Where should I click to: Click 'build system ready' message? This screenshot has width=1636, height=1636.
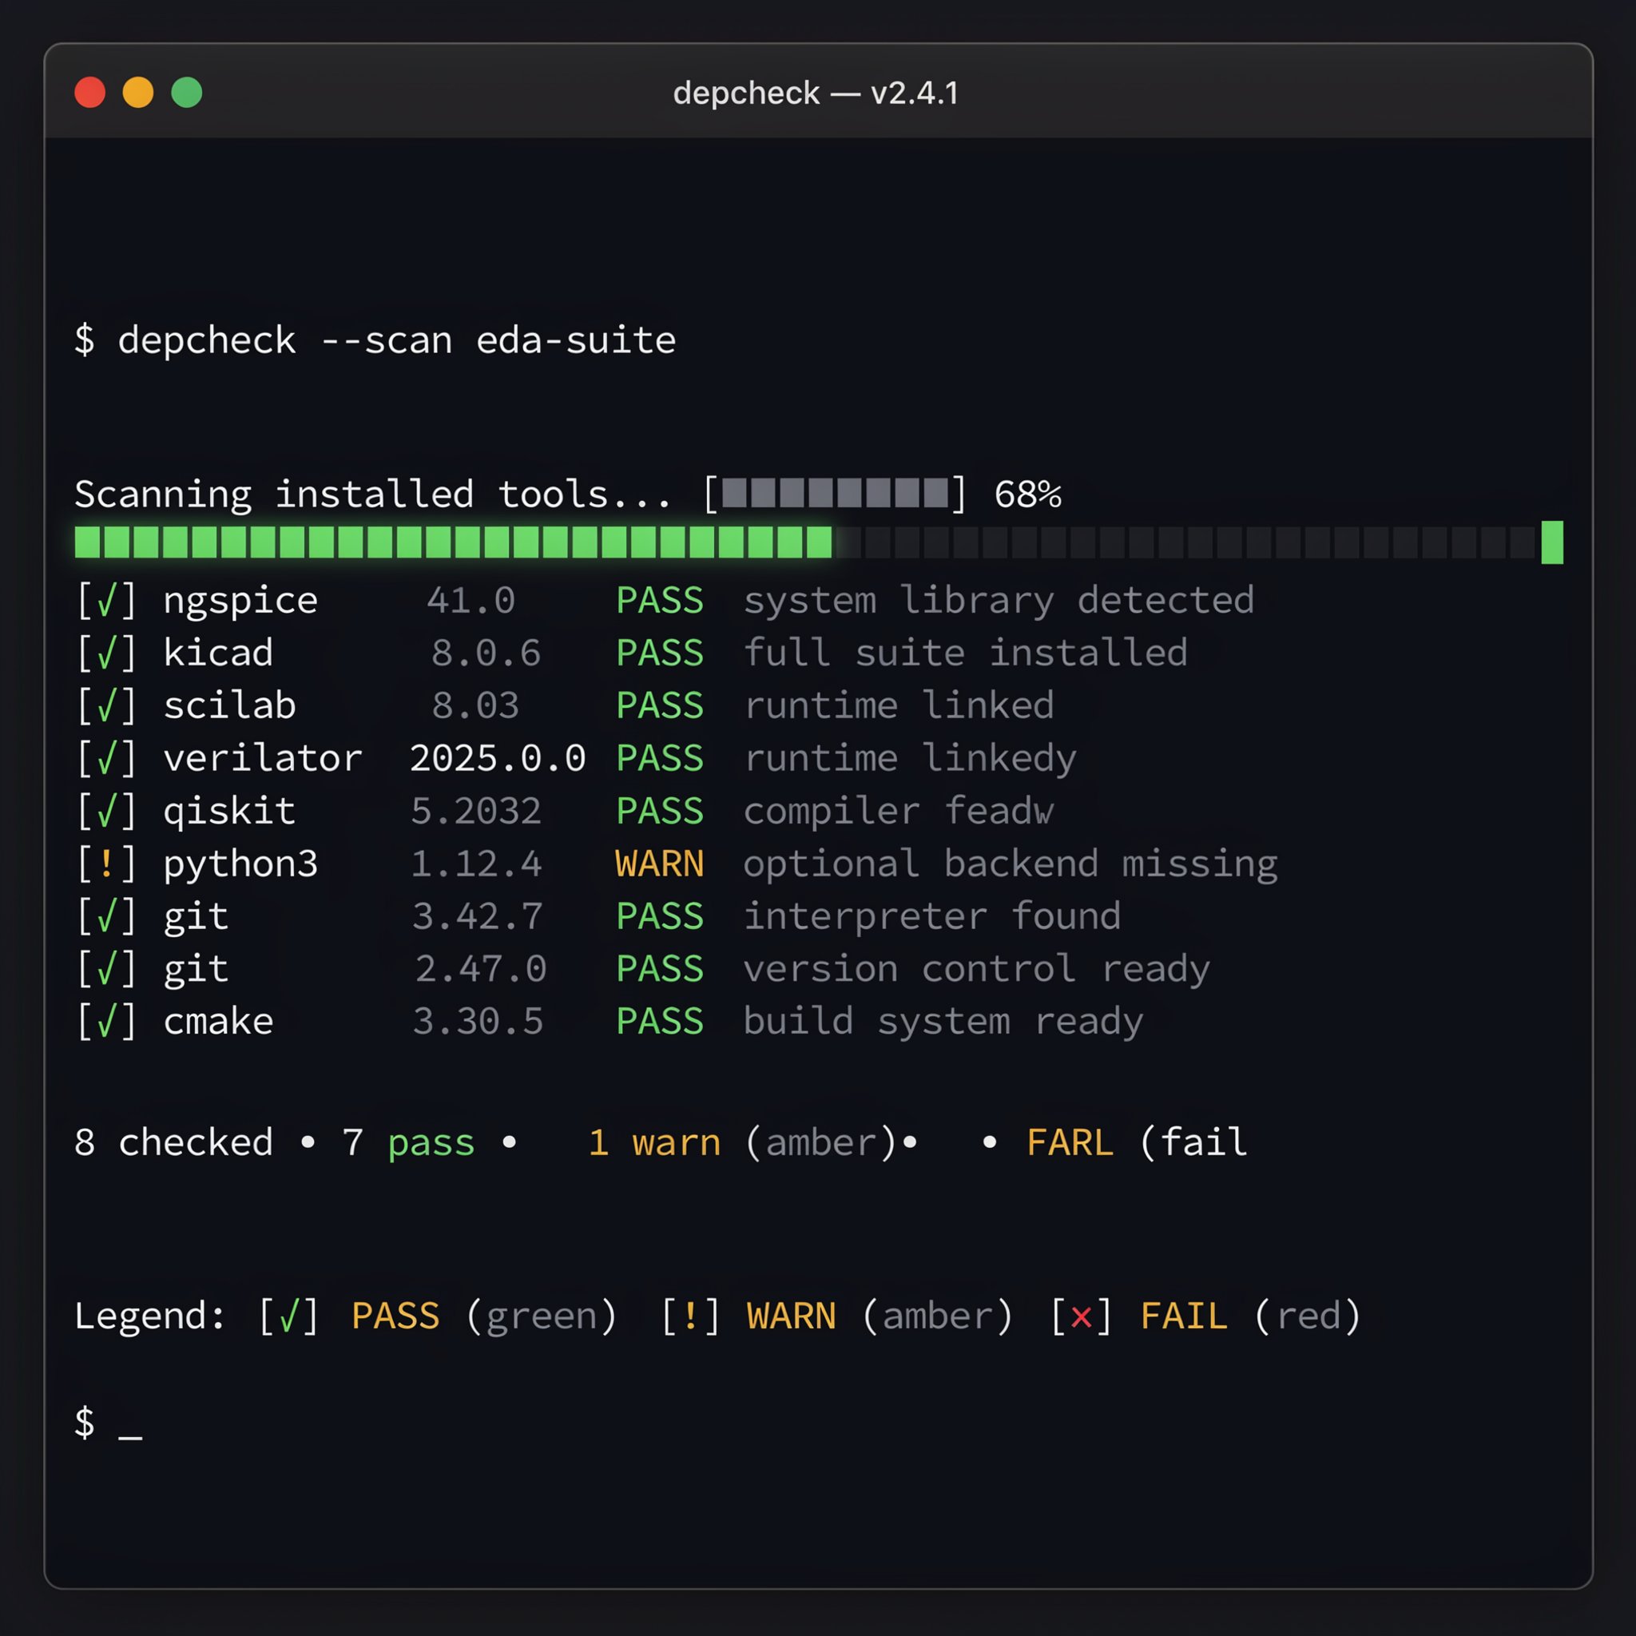[x=943, y=1023]
